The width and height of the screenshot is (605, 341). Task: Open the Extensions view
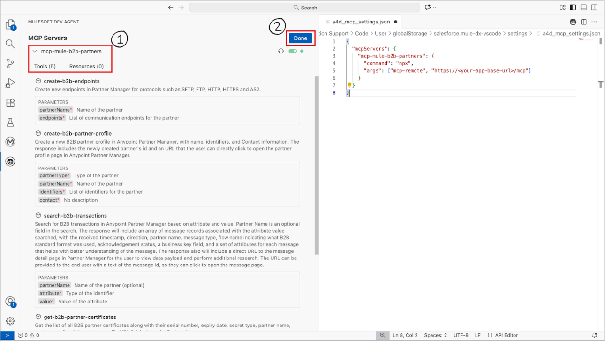tap(10, 103)
